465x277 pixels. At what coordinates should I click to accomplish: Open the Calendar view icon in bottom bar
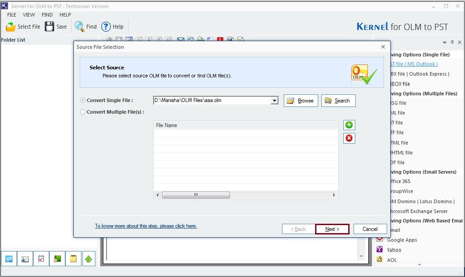tap(9, 259)
